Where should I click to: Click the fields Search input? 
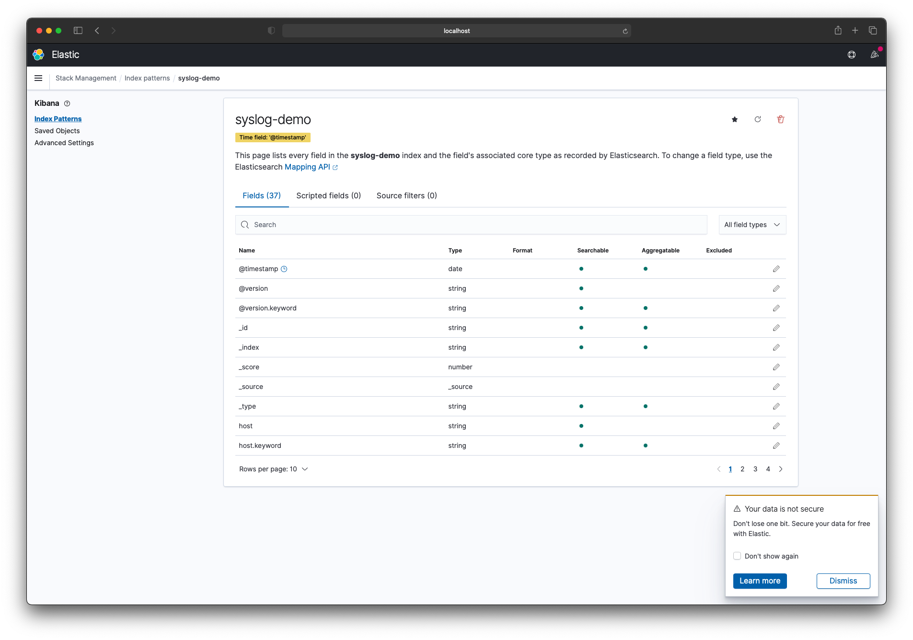click(x=471, y=225)
